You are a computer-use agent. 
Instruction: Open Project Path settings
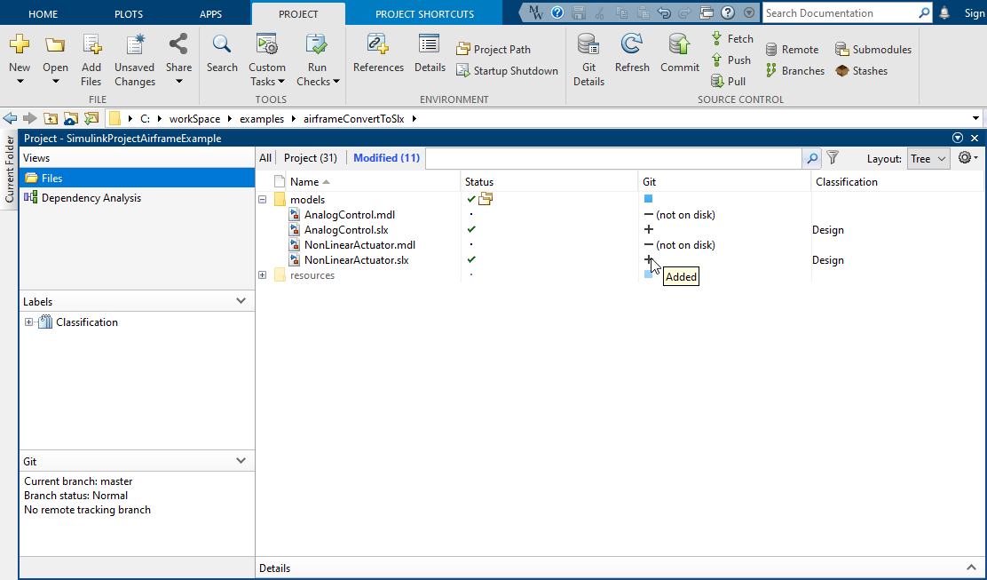point(493,49)
